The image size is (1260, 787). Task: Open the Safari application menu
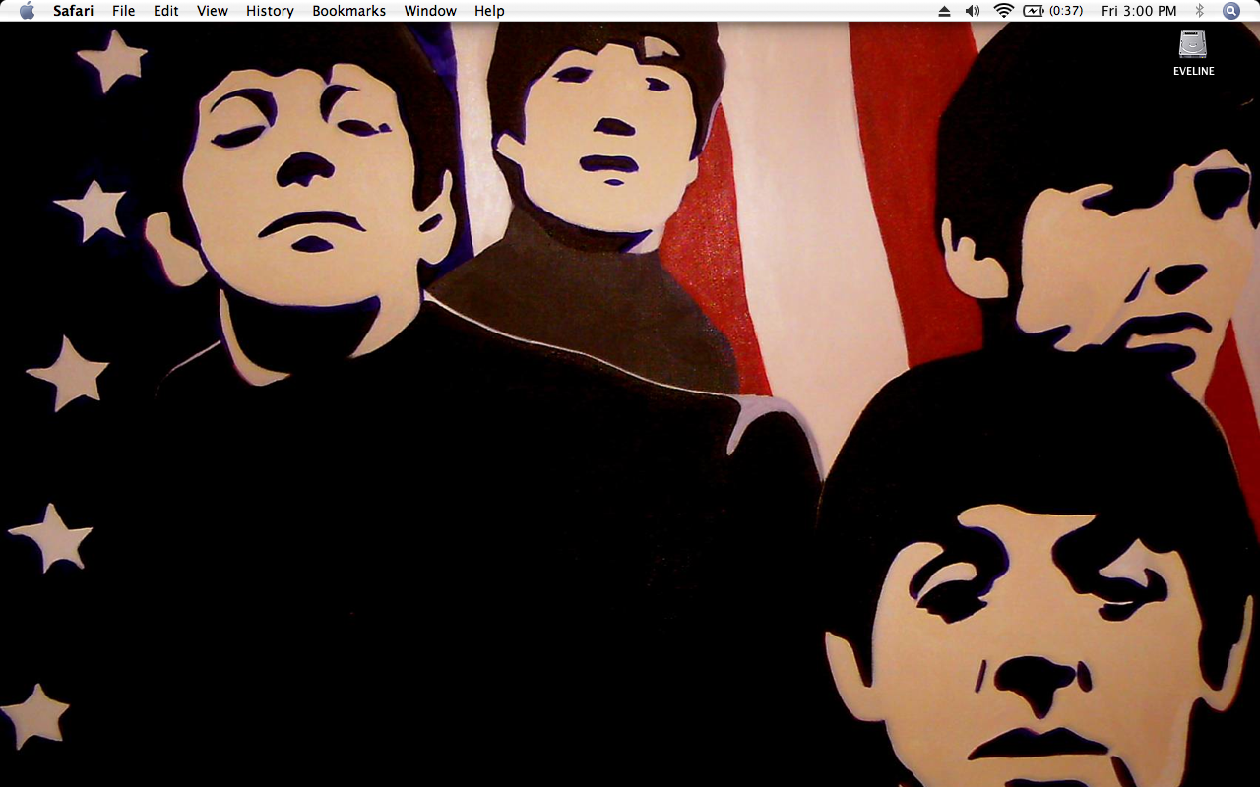(x=74, y=11)
